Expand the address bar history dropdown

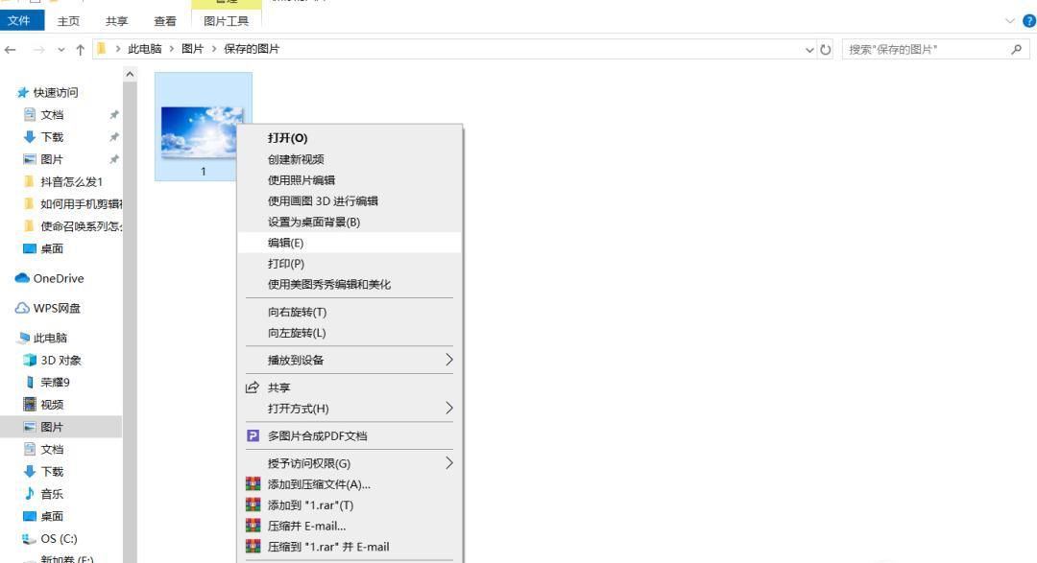pos(808,50)
